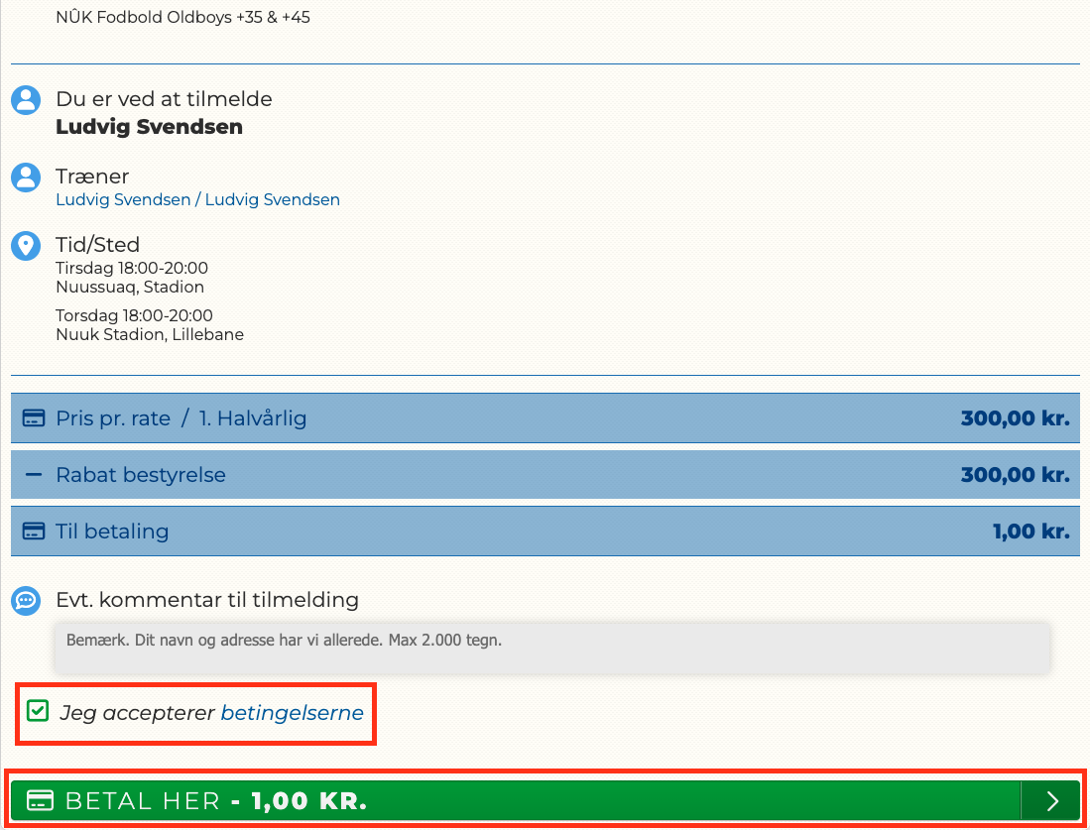This screenshot has width=1090, height=830.
Task: Click the speech bubble icon beside comment heading
Action: click(26, 600)
